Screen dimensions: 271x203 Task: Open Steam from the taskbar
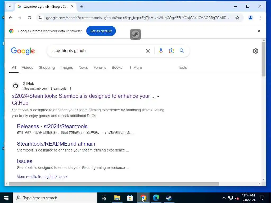coord(169,198)
